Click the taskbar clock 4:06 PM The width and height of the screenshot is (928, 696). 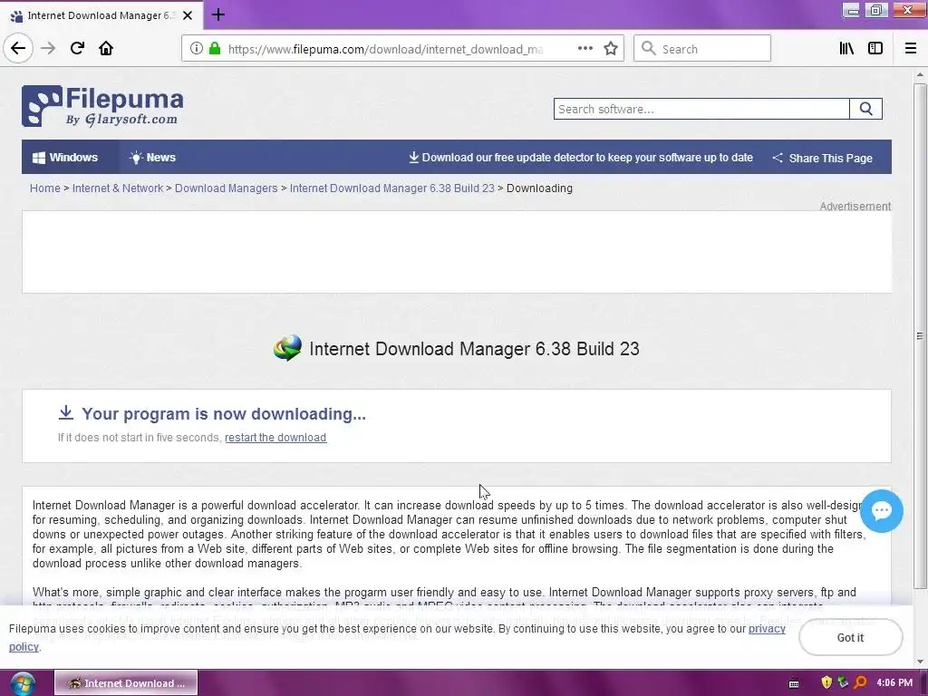(894, 683)
